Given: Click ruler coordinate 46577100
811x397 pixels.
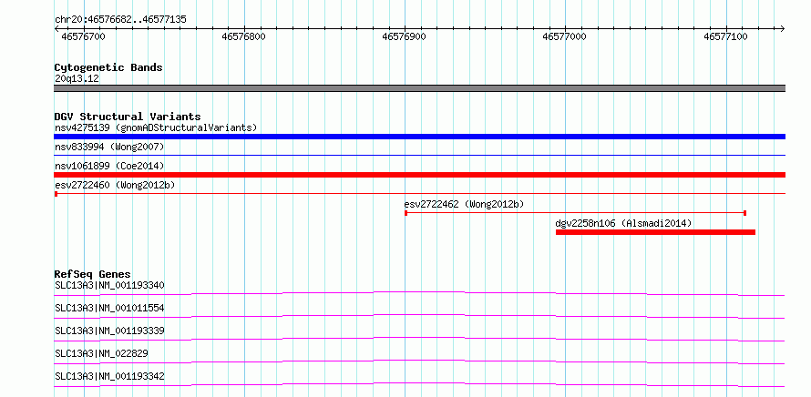Looking at the screenshot, I should coord(725,36).
